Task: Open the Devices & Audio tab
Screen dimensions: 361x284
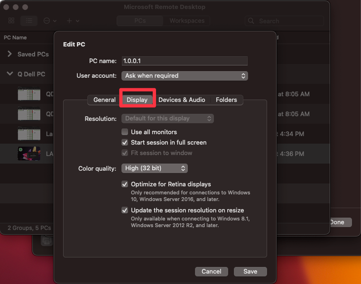Action: (182, 100)
